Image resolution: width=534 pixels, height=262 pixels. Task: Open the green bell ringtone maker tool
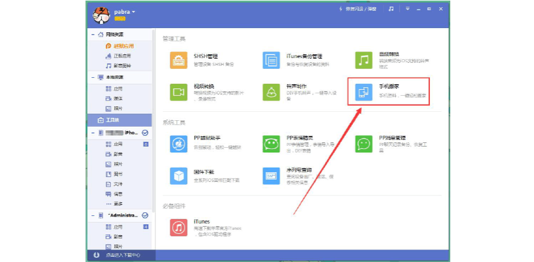[271, 92]
